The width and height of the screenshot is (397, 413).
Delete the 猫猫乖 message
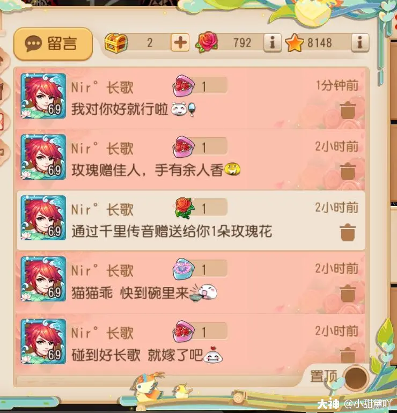348,293
